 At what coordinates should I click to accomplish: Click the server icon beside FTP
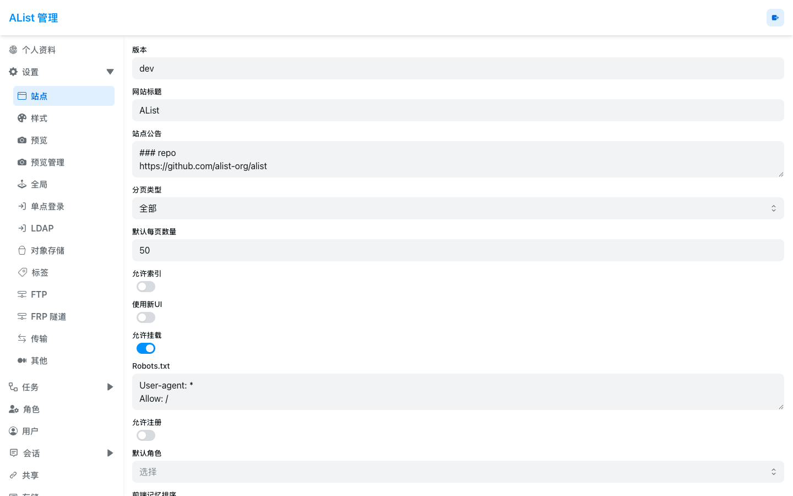(x=22, y=294)
